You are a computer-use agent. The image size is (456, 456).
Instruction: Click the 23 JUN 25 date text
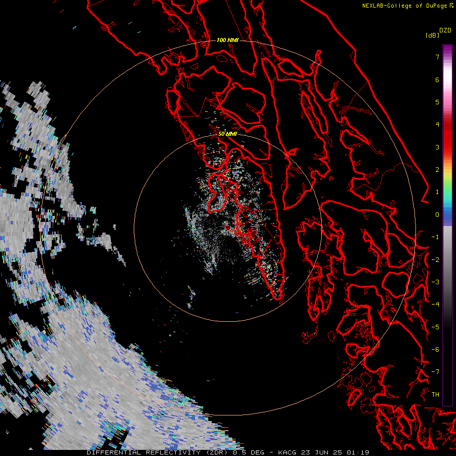click(x=322, y=452)
